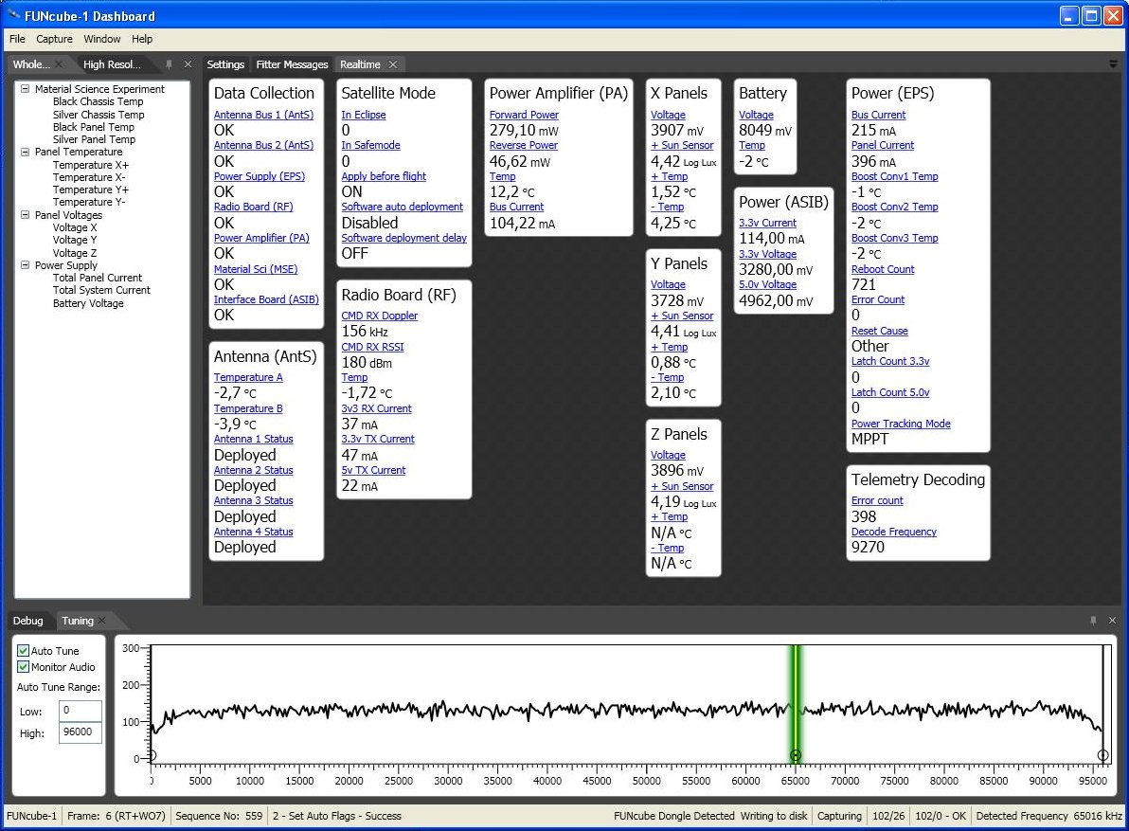
Task: Click the right range handle at spectrum end
Action: coord(1102,755)
